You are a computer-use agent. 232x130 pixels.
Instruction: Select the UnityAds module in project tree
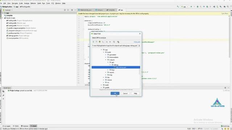click(9, 16)
